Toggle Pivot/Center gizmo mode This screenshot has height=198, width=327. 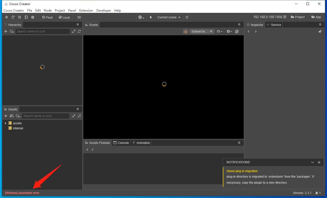point(47,17)
